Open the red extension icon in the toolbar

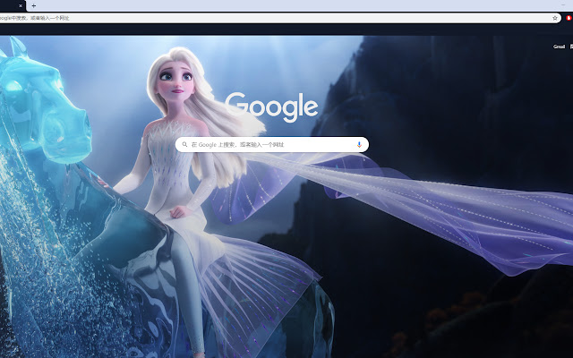(569, 18)
